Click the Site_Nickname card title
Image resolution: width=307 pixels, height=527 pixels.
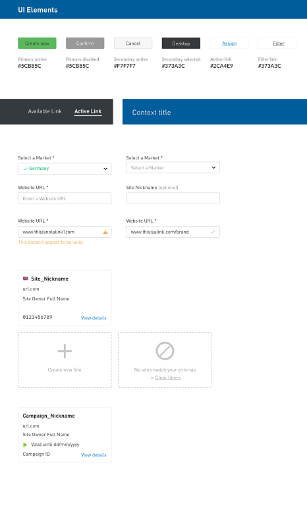pos(50,279)
